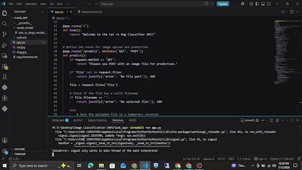Image resolution: width=302 pixels, height=170 pixels.
Task: Click Sign In in status bar
Action: (x=260, y=159)
